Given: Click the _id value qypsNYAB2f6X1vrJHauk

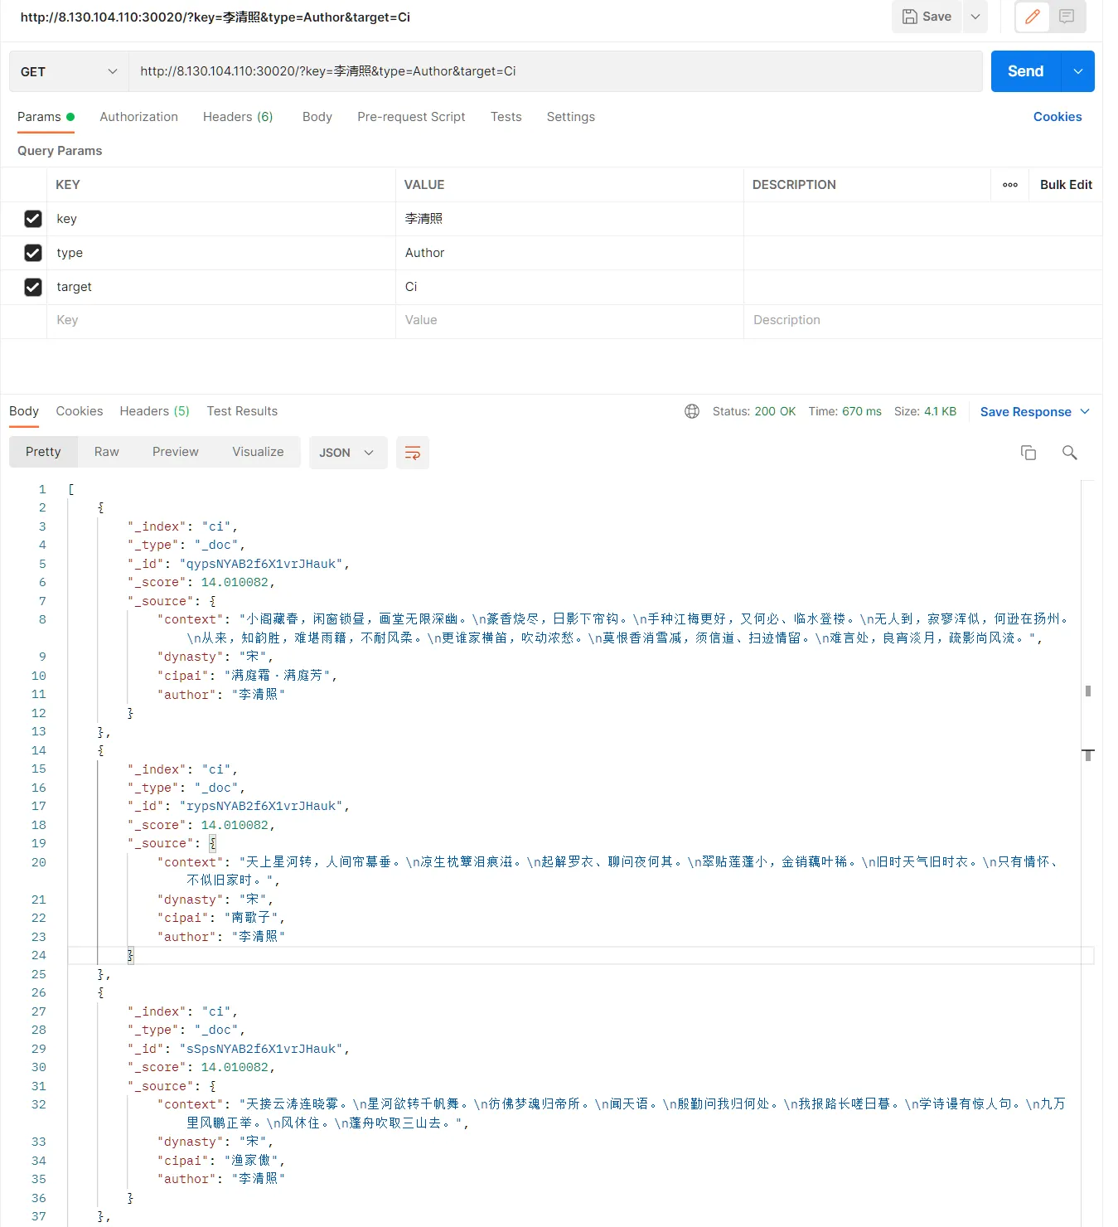Looking at the screenshot, I should tap(261, 564).
